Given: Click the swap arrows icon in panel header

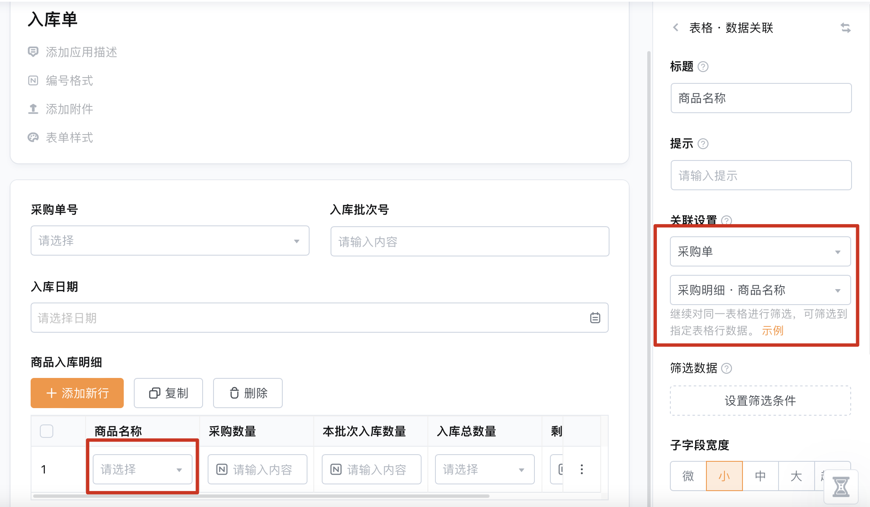Looking at the screenshot, I should point(846,28).
